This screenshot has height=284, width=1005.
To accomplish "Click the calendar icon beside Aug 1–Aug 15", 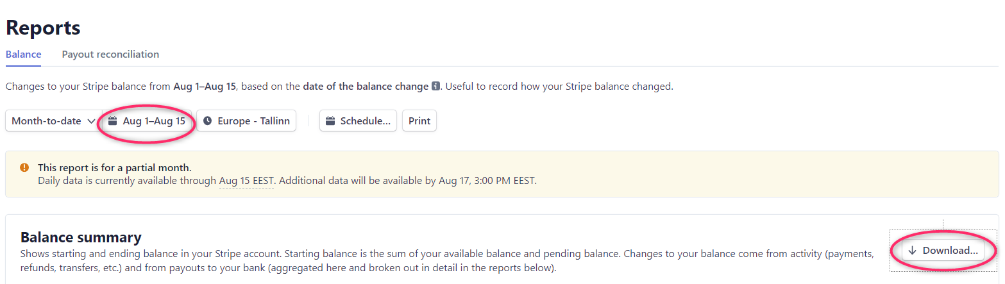I will 113,121.
